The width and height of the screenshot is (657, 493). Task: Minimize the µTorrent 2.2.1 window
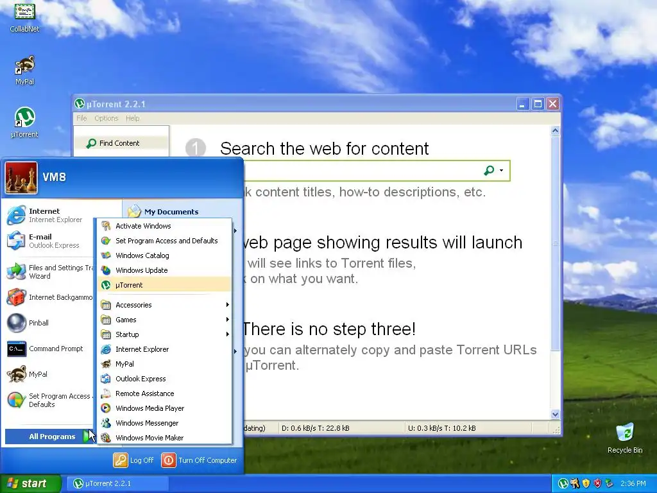click(522, 103)
